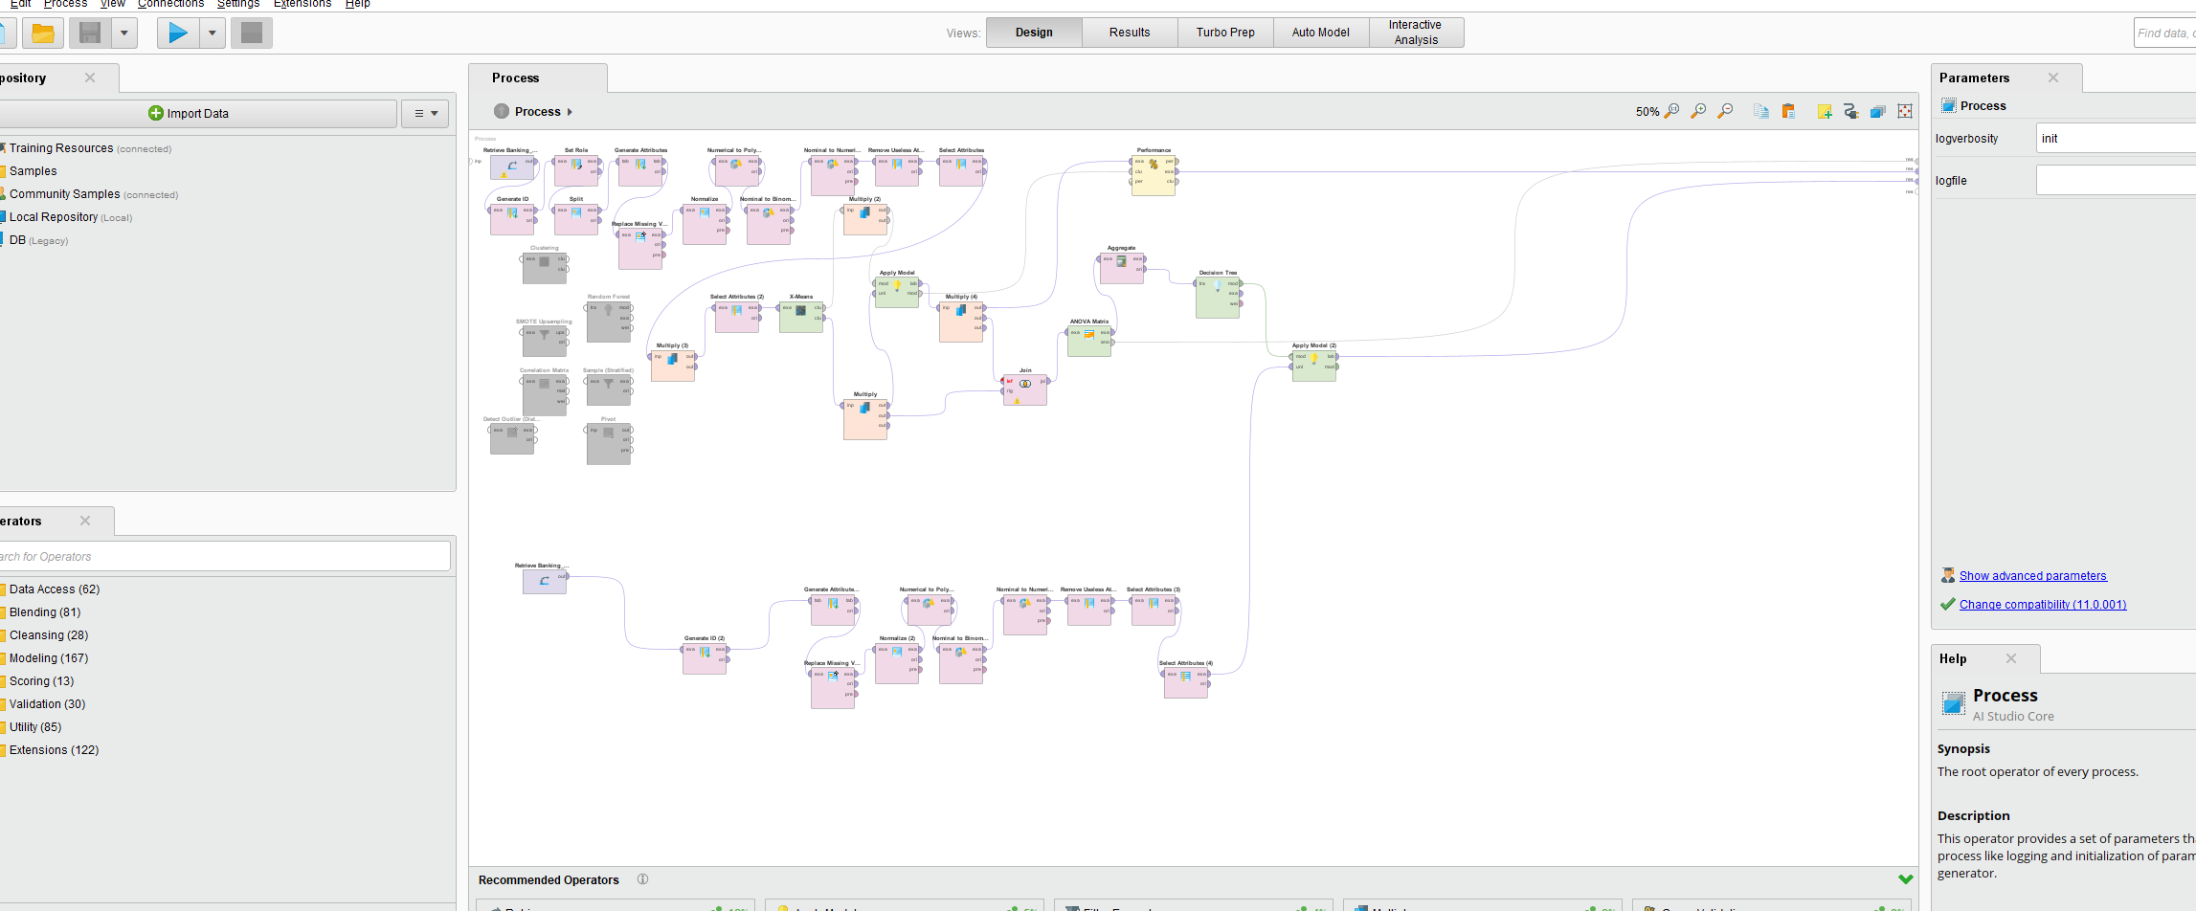
Task: Open the folder icon to load a process
Action: [42, 33]
